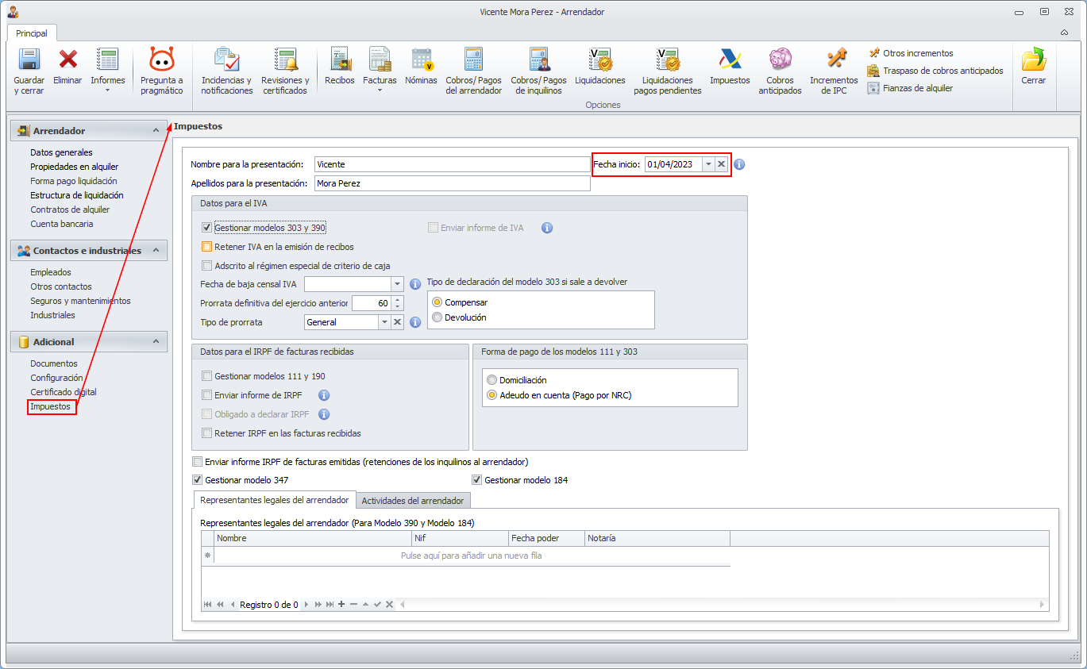Open Cobros/Pagos de inquilinos

pos(539,60)
